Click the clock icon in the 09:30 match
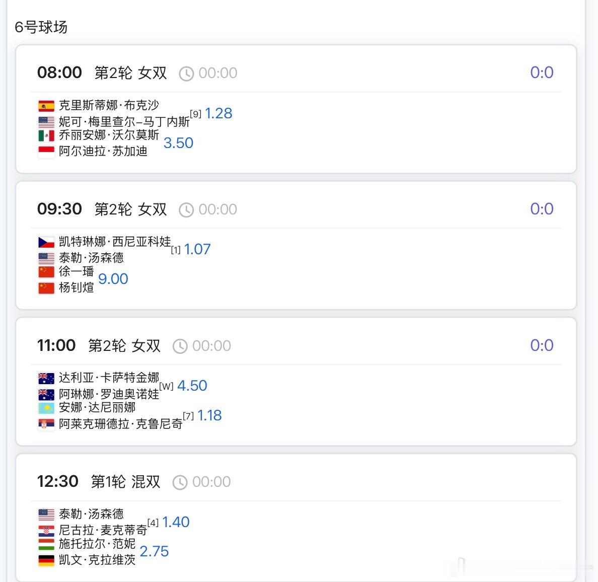Viewport: 598px width, 582px height. tap(186, 210)
